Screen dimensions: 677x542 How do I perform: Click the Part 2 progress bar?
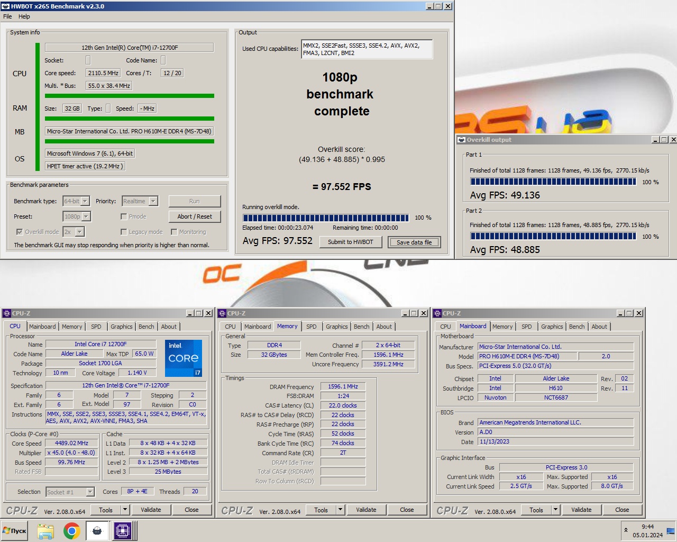[x=553, y=236]
